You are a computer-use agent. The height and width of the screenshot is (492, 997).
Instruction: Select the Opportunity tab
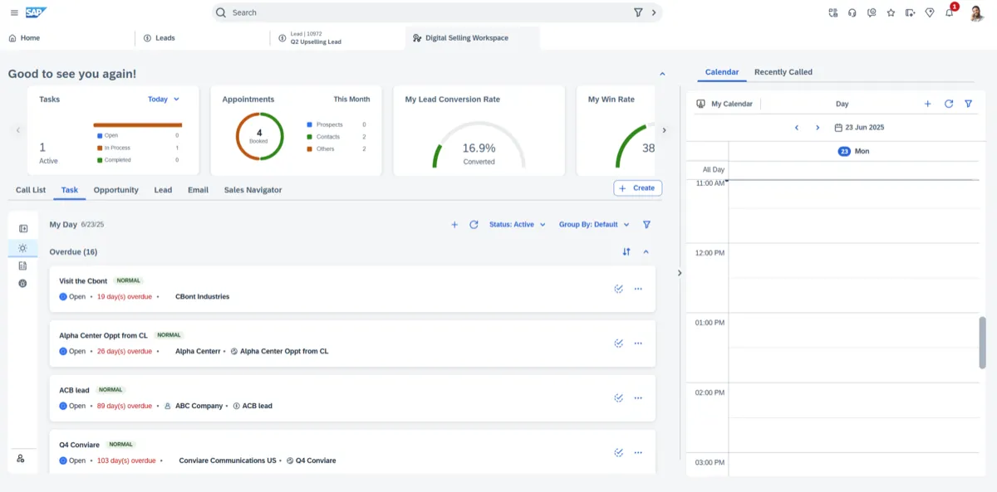click(115, 190)
